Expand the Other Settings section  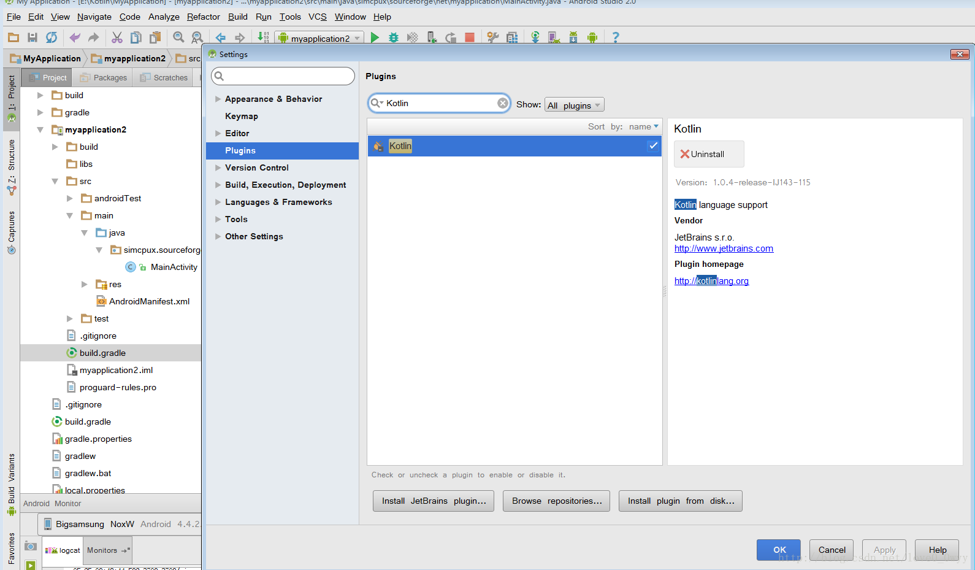[218, 236]
